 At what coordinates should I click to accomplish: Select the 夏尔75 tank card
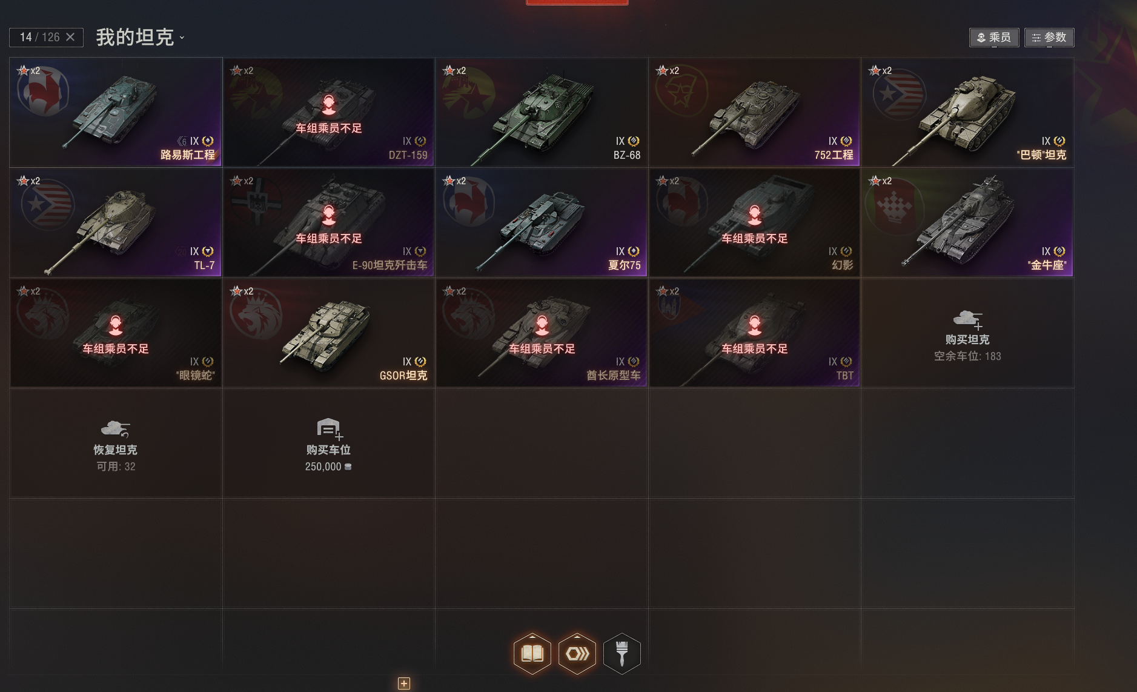click(x=542, y=222)
